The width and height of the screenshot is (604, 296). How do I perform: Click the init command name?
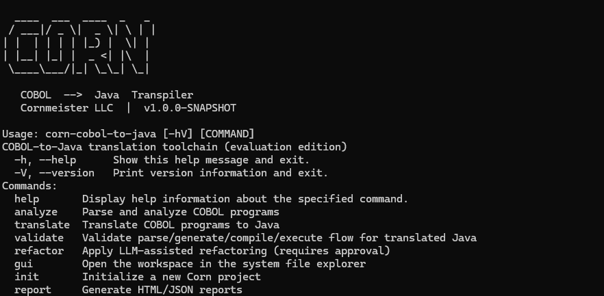pyautogui.click(x=27, y=277)
